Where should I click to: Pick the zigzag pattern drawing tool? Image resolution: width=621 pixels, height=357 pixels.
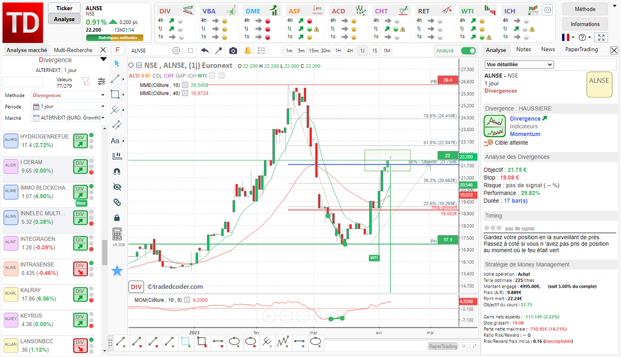pyautogui.click(x=284, y=342)
